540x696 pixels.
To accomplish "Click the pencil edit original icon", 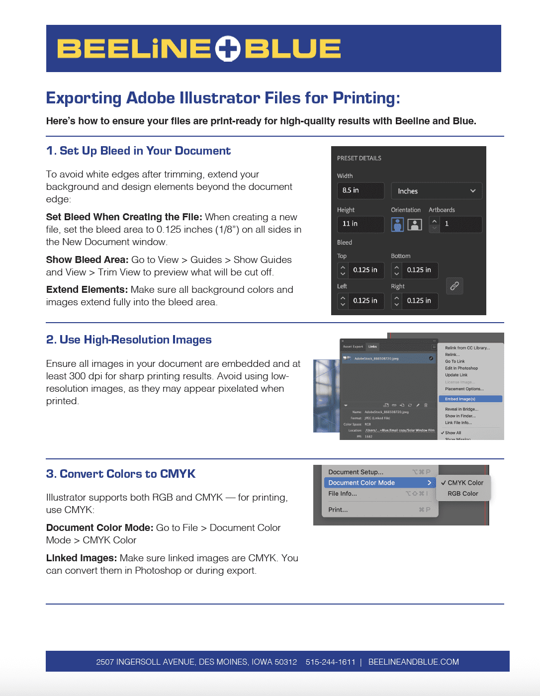I will 418,405.
